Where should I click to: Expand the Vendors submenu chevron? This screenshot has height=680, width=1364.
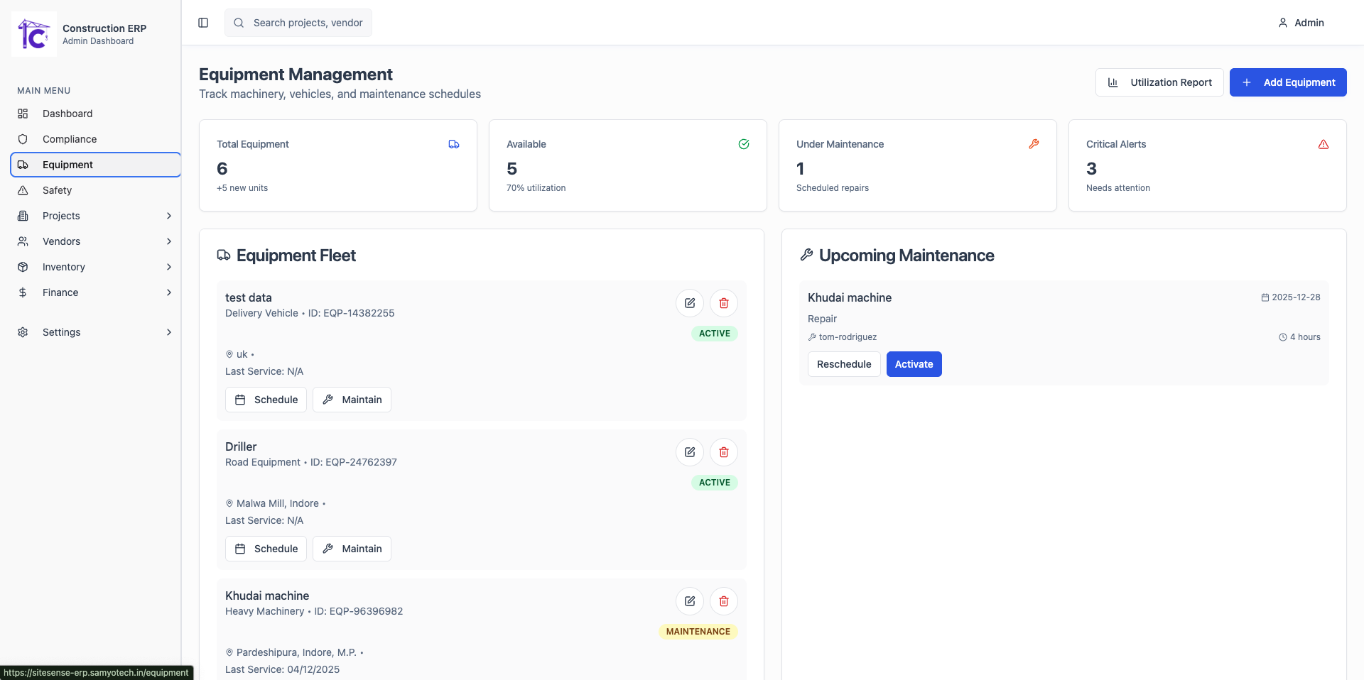tap(169, 241)
